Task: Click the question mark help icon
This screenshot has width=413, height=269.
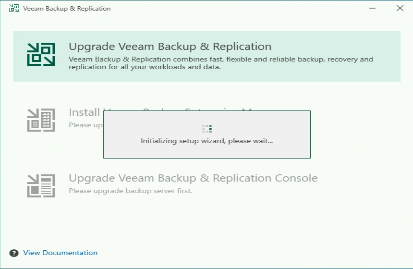Action: [14, 253]
